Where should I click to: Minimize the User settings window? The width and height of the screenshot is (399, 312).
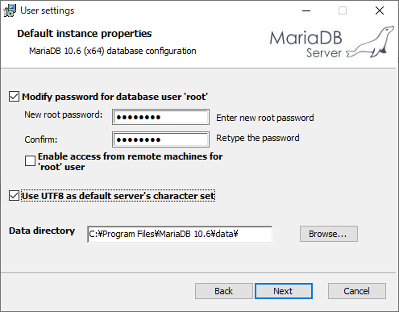tap(306, 10)
